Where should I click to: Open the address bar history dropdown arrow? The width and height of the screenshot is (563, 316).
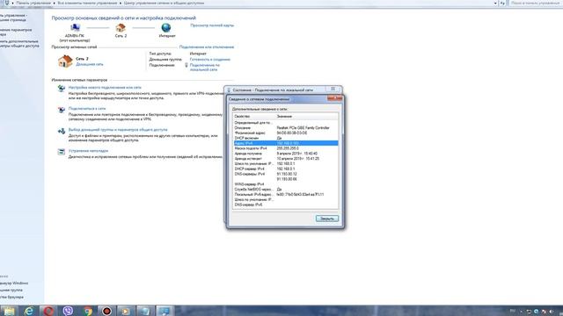[495, 3]
